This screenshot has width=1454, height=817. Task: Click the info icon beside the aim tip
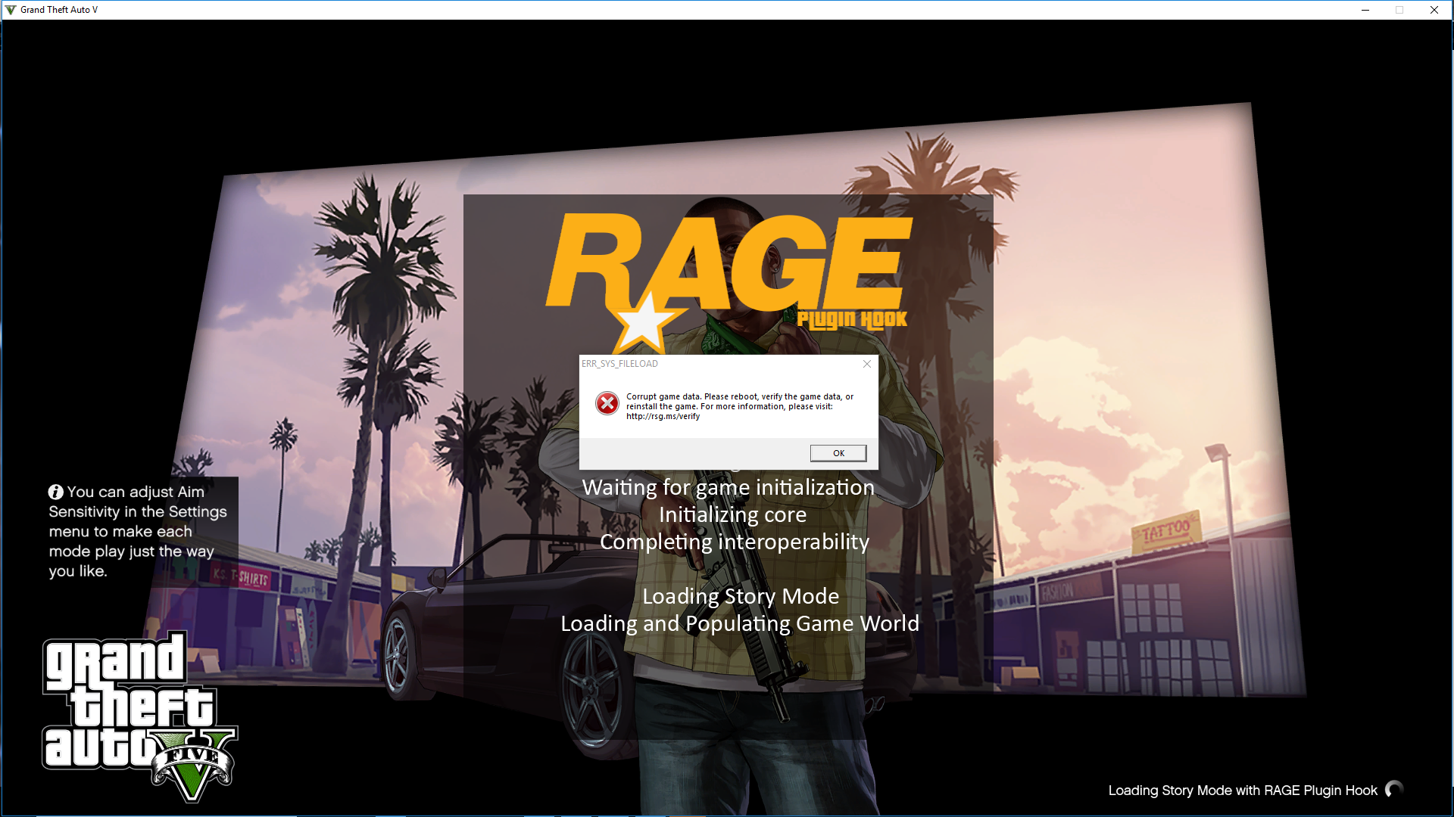tap(55, 492)
